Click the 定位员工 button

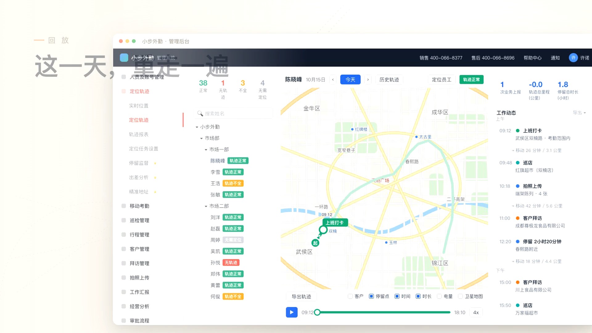pyautogui.click(x=442, y=80)
